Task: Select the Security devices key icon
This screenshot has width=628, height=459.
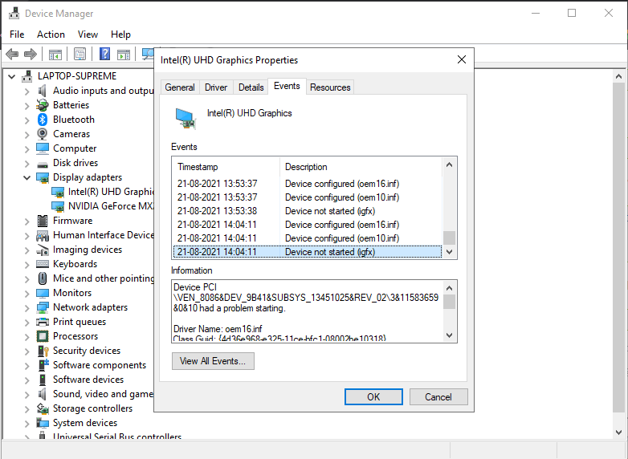Action: point(43,351)
